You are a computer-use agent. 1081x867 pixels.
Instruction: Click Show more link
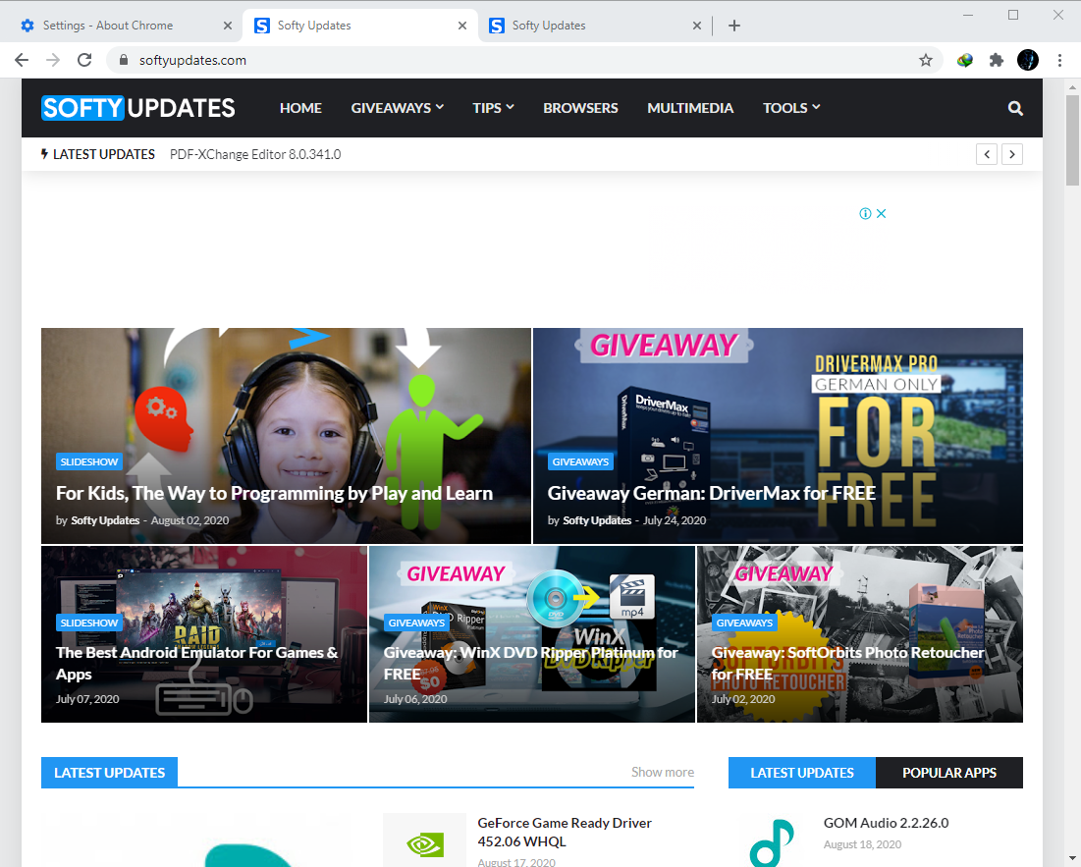coord(663,772)
